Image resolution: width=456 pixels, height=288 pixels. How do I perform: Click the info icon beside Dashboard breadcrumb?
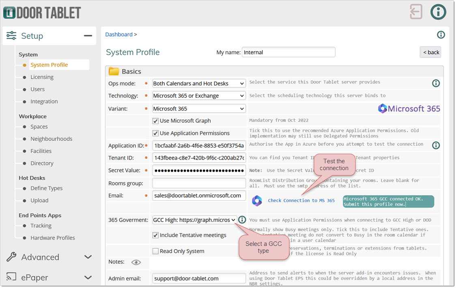441,35
